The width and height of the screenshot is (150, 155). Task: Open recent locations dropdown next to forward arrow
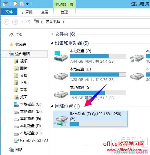point(22,22)
